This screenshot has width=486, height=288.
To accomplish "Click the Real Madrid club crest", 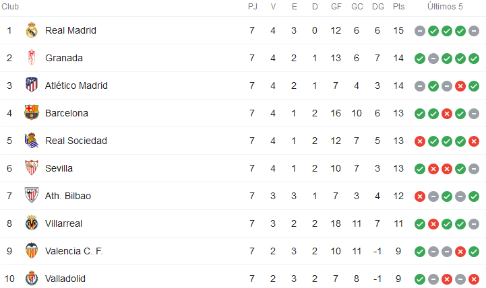I will [31, 30].
